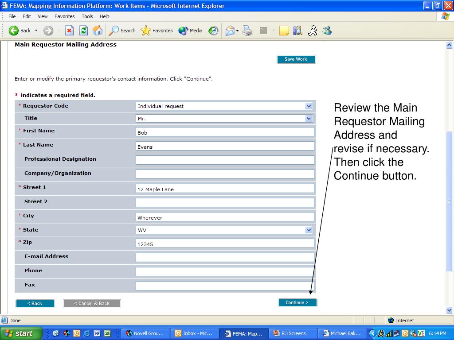Click the Internet zone status bar entry

point(401,321)
